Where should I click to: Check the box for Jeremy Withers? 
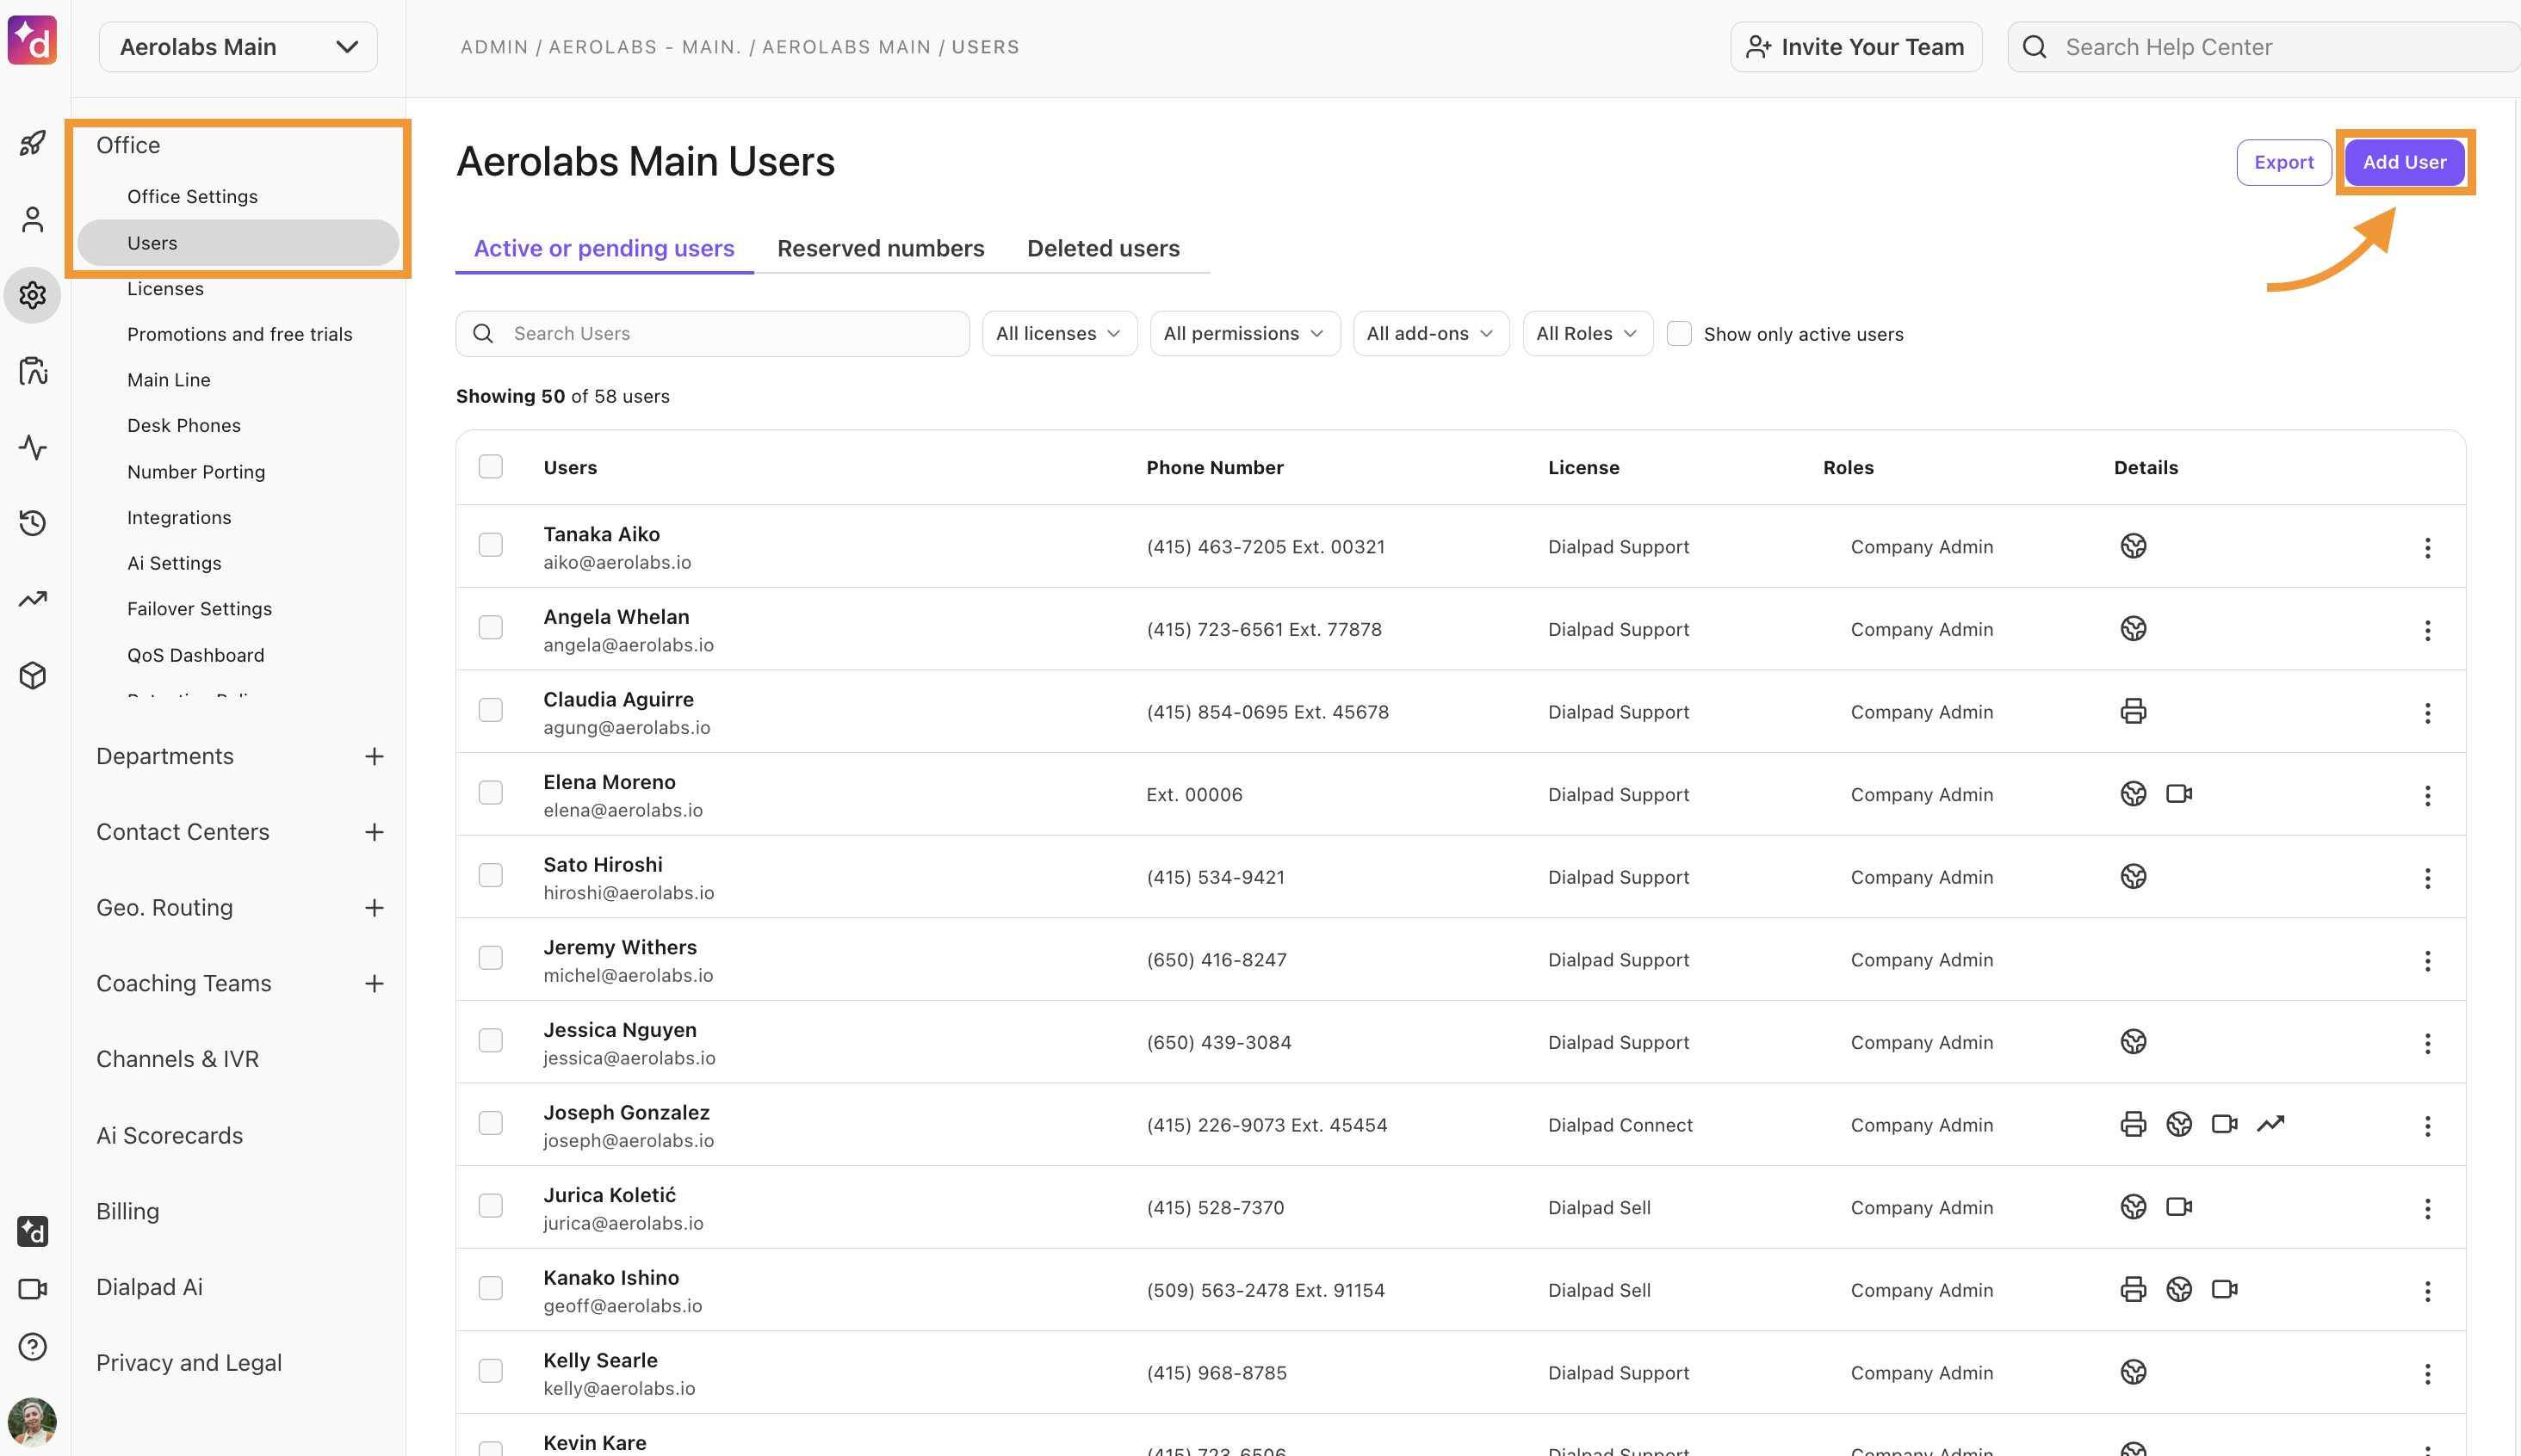[x=490, y=958]
